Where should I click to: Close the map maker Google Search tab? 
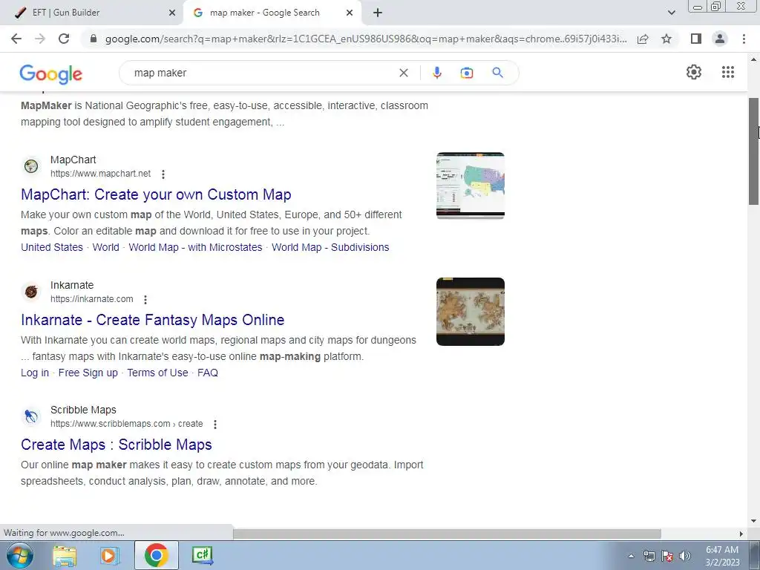(350, 13)
